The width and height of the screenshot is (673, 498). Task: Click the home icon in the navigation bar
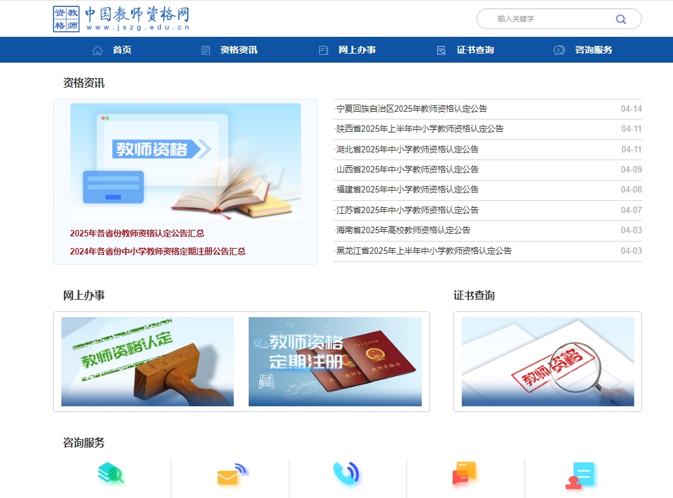pos(96,49)
